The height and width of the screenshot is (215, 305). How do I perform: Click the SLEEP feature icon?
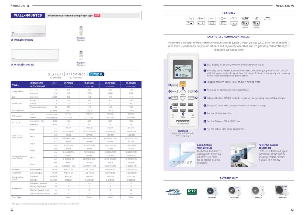pos(212,18)
